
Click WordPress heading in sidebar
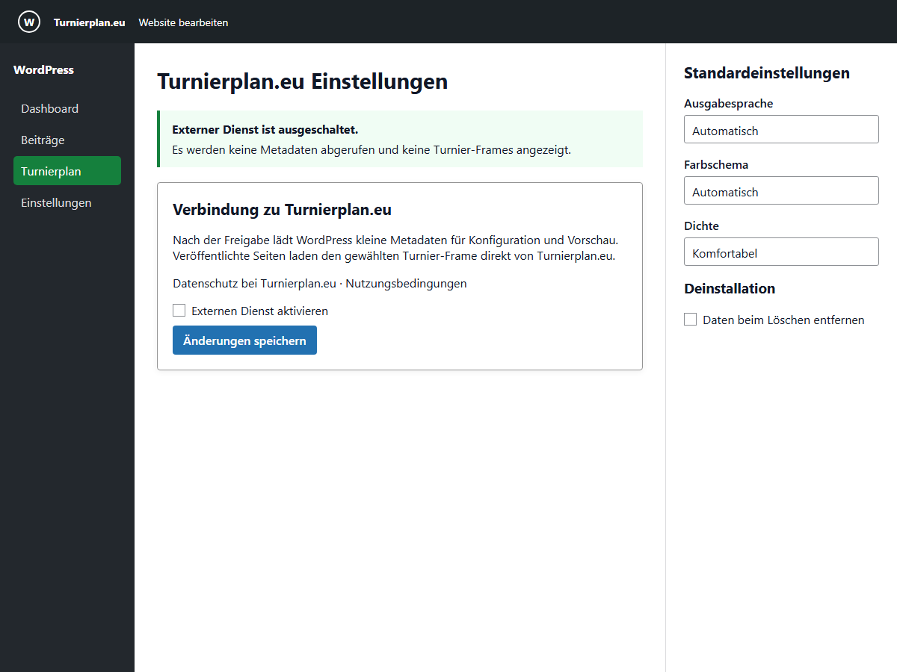click(x=43, y=70)
